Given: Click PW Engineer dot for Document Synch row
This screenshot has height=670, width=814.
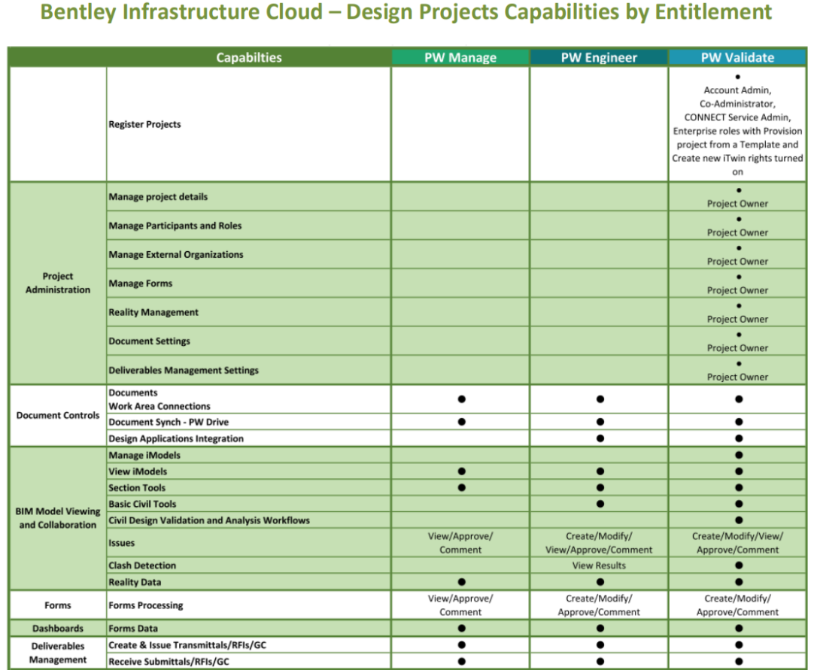Looking at the screenshot, I should pos(600,422).
